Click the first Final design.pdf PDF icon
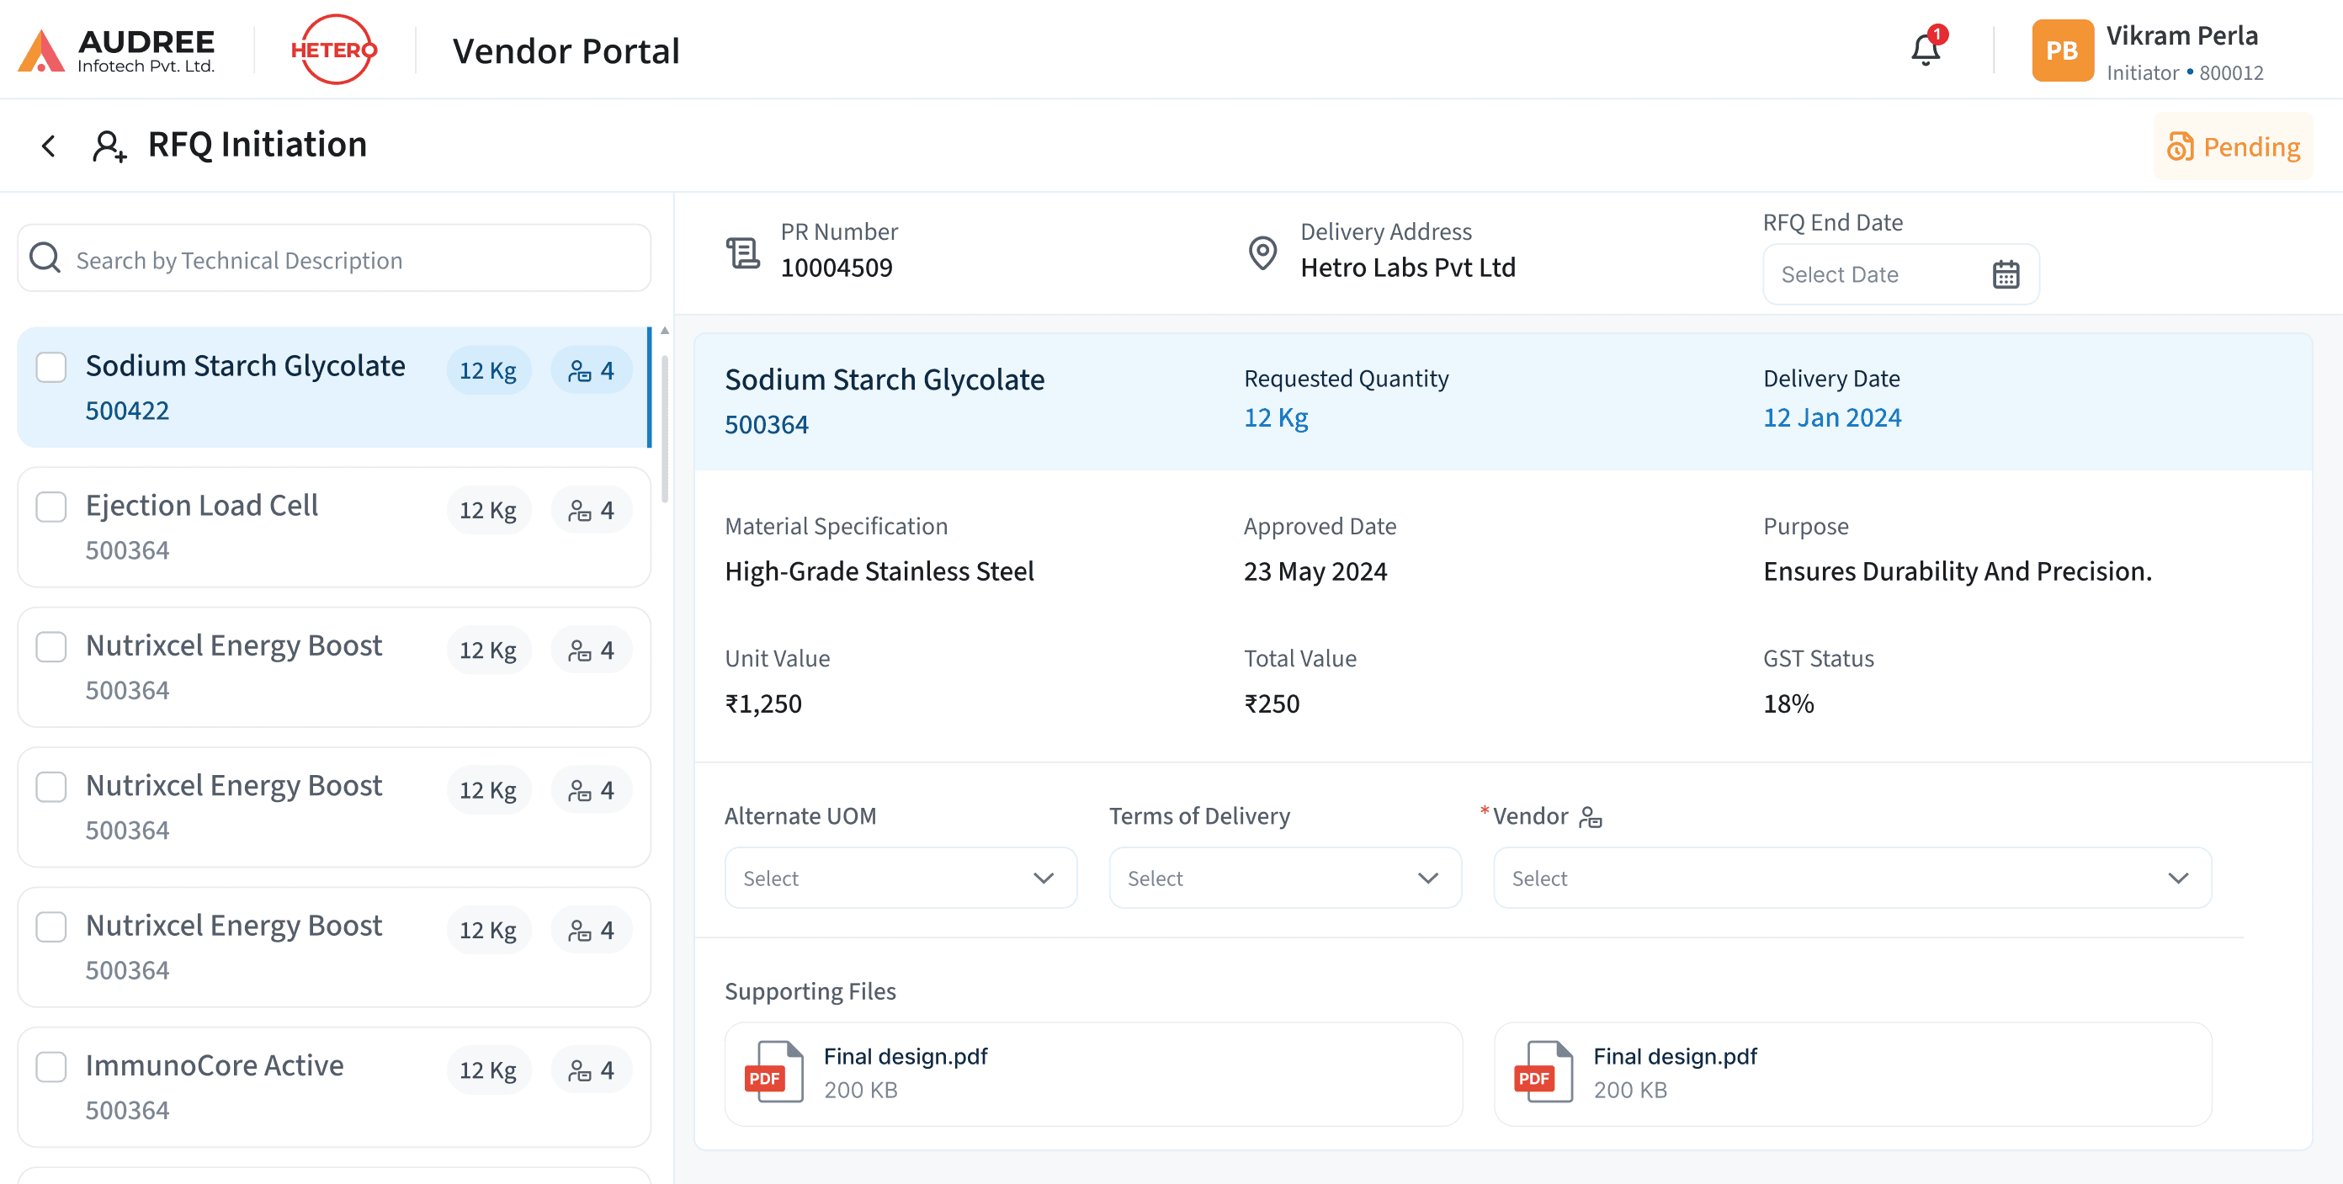The height and width of the screenshot is (1184, 2343). click(x=773, y=1072)
